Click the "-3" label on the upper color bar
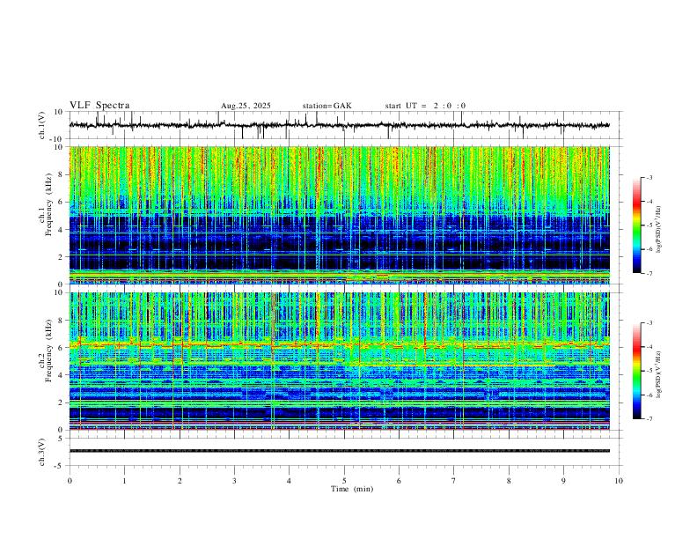Viewport: 697px width, 539px height. pos(649,177)
